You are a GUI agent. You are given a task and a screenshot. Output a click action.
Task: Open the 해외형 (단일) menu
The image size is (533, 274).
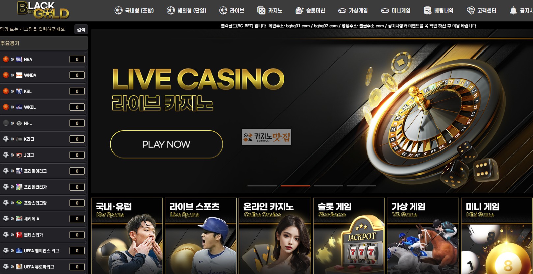click(x=186, y=11)
